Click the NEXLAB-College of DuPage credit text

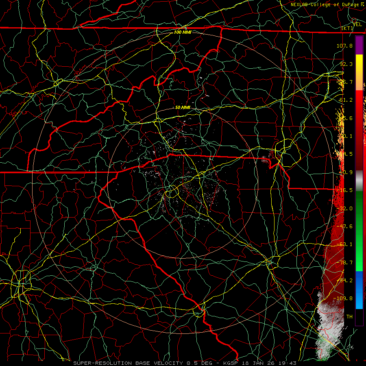327,4
